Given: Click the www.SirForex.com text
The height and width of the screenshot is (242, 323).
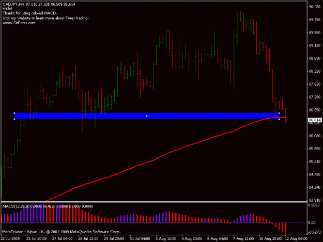Looking at the screenshot, I should [19, 23].
